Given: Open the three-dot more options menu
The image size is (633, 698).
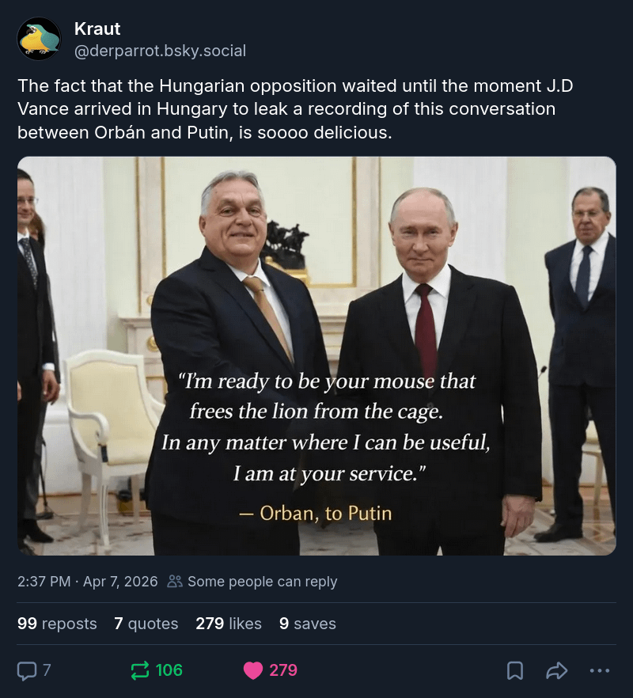Looking at the screenshot, I should tap(600, 670).
